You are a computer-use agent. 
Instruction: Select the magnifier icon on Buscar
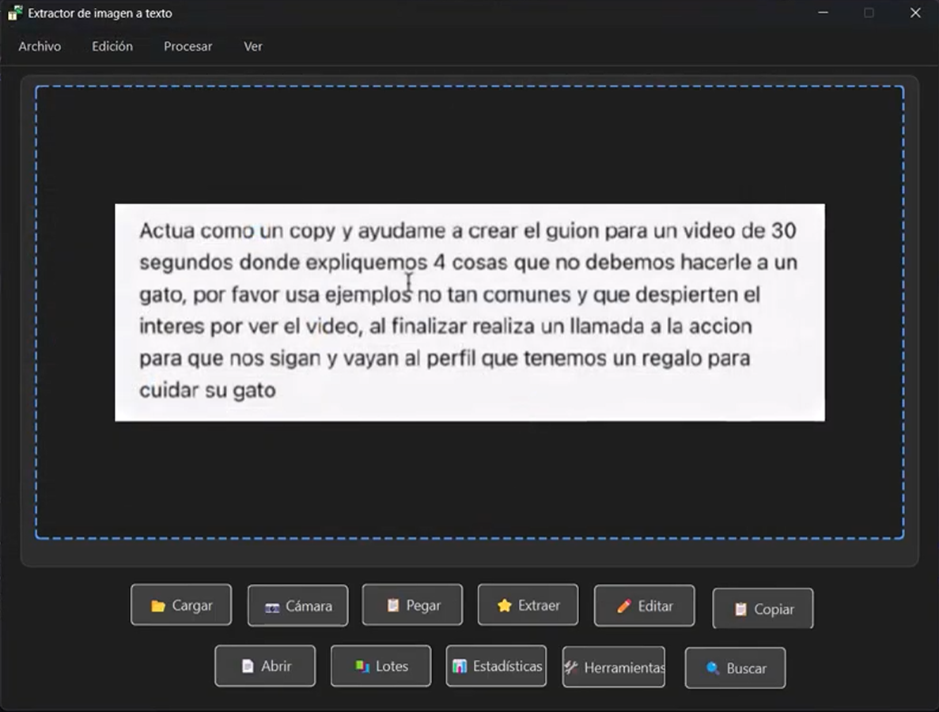(x=711, y=668)
